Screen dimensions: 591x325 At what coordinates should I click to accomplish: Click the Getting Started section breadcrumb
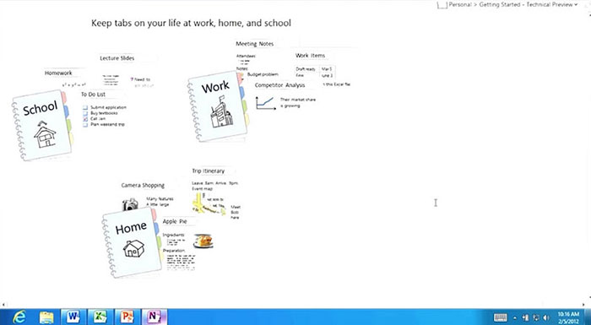click(500, 4)
